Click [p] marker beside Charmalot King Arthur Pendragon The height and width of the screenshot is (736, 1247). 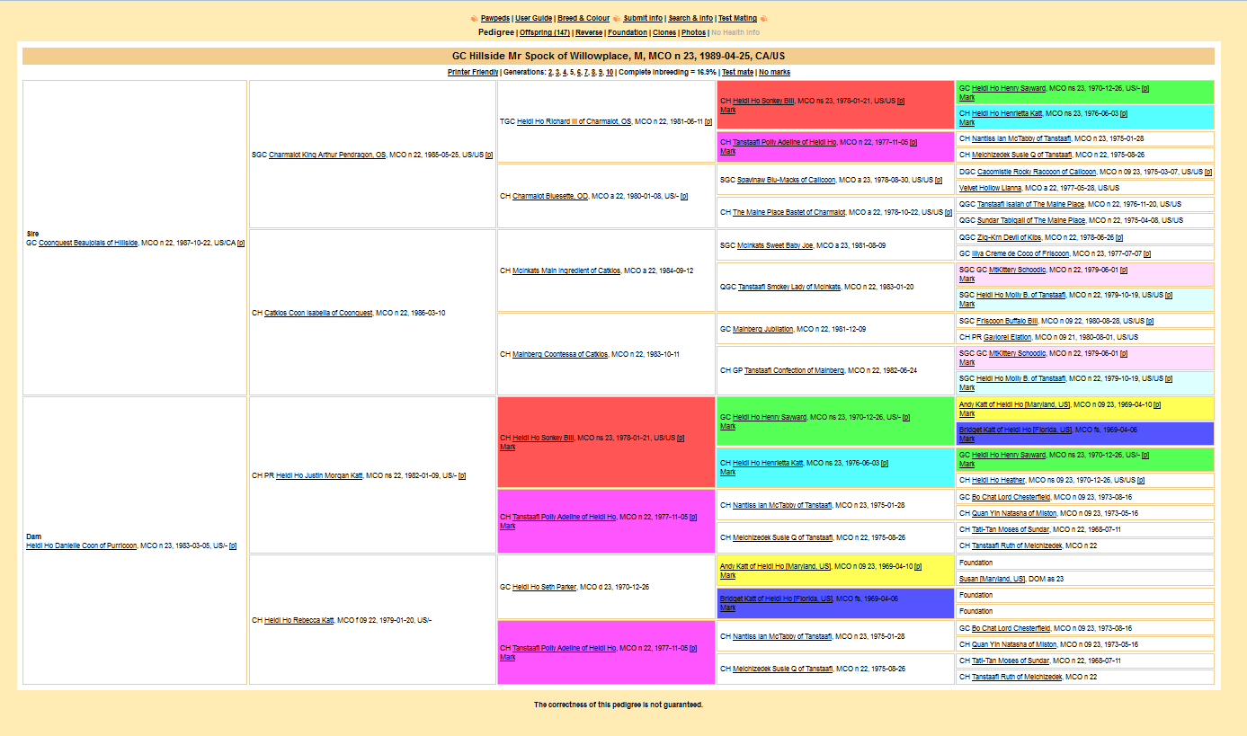489,155
